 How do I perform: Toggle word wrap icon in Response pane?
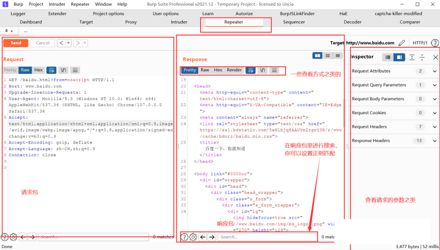[251, 70]
